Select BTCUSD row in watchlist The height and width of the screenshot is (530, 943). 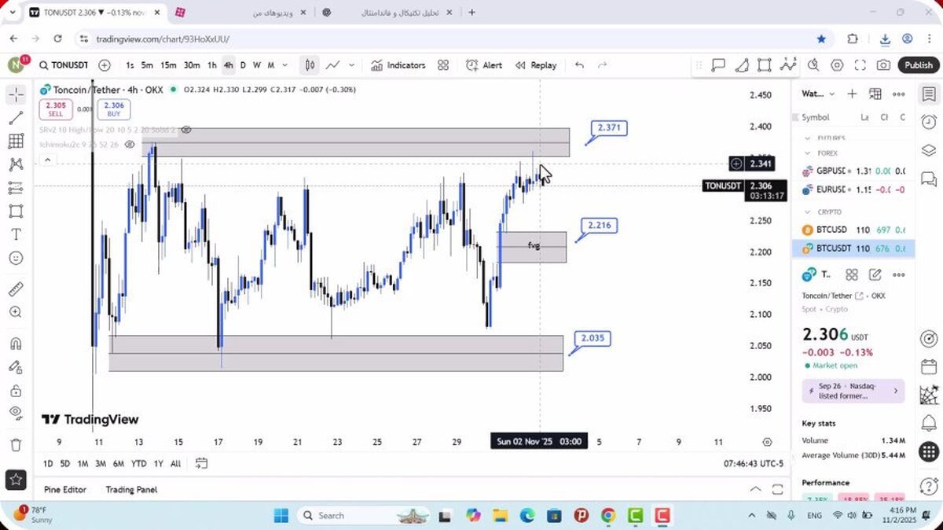[853, 230]
